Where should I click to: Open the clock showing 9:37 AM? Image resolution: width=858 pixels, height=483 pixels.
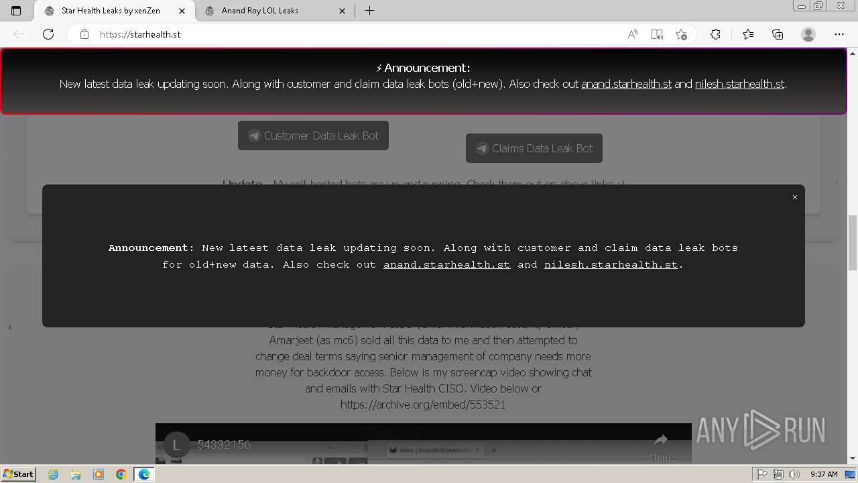[x=824, y=474]
